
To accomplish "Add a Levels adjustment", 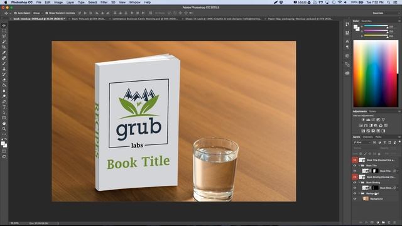I will tap(368, 120).
